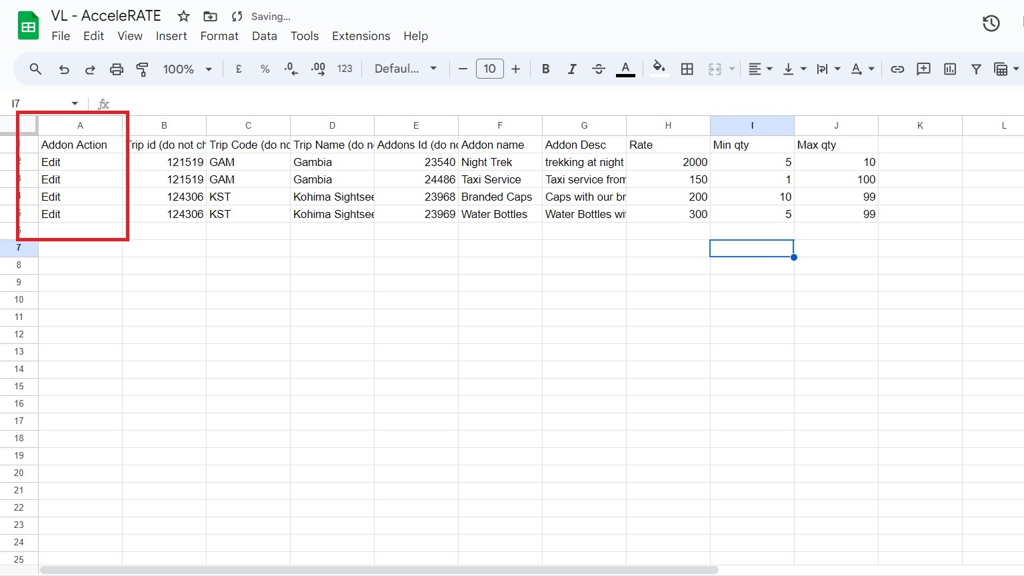The width and height of the screenshot is (1024, 576).
Task: Open the Extensions menu
Action: coord(361,36)
